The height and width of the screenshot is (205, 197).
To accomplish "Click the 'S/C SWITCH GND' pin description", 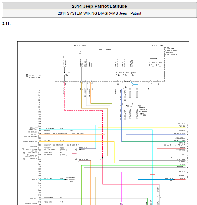I will (31, 203).
